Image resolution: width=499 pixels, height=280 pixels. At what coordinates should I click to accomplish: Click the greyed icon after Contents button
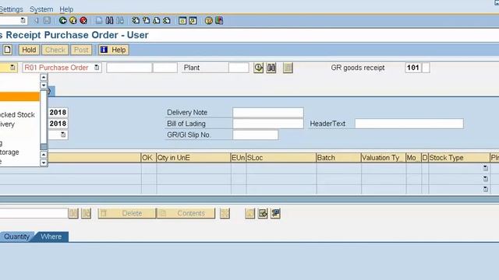coord(225,213)
